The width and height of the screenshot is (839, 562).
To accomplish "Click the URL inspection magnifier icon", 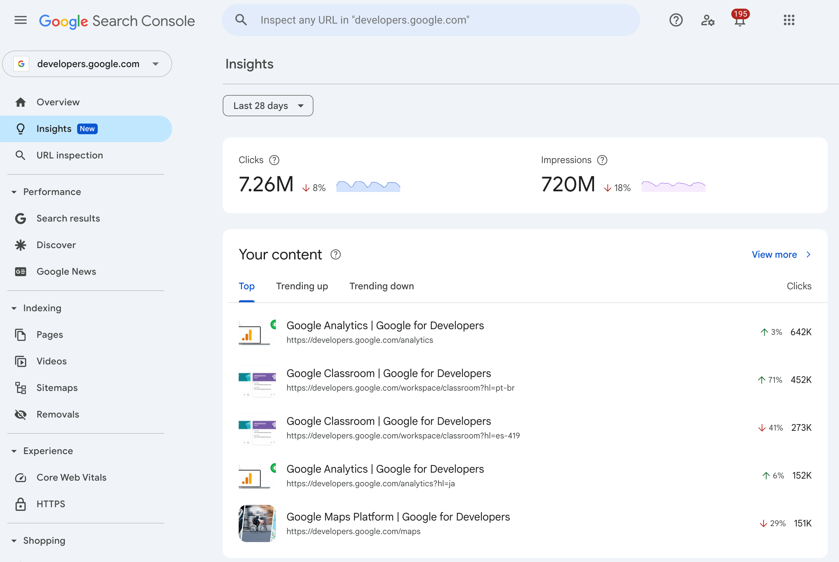I will click(21, 155).
